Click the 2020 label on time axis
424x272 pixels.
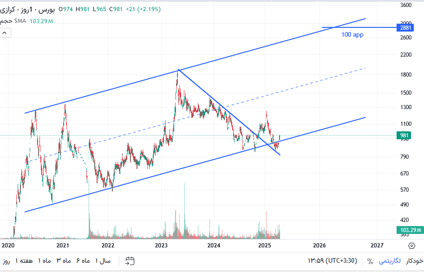8,245
